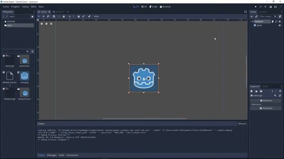Open Inspector object properties options
The height and width of the screenshot is (159, 284).
point(280,96)
